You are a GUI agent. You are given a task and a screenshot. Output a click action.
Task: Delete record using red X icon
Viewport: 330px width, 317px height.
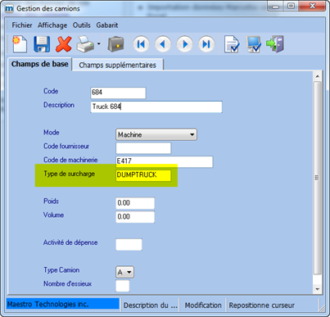coord(64,44)
